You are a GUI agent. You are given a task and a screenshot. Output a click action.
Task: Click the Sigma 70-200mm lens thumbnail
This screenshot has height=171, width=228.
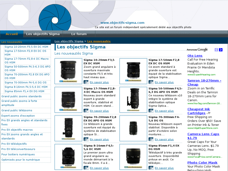pos(68,128)
